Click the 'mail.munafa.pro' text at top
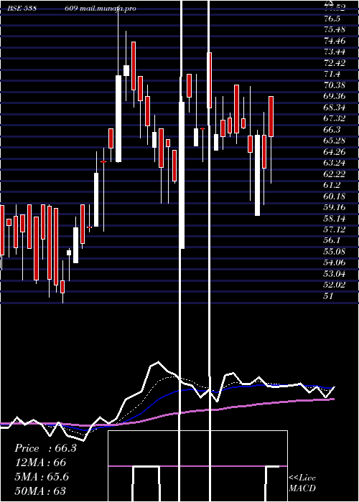359x502 pixels. (x=107, y=9)
